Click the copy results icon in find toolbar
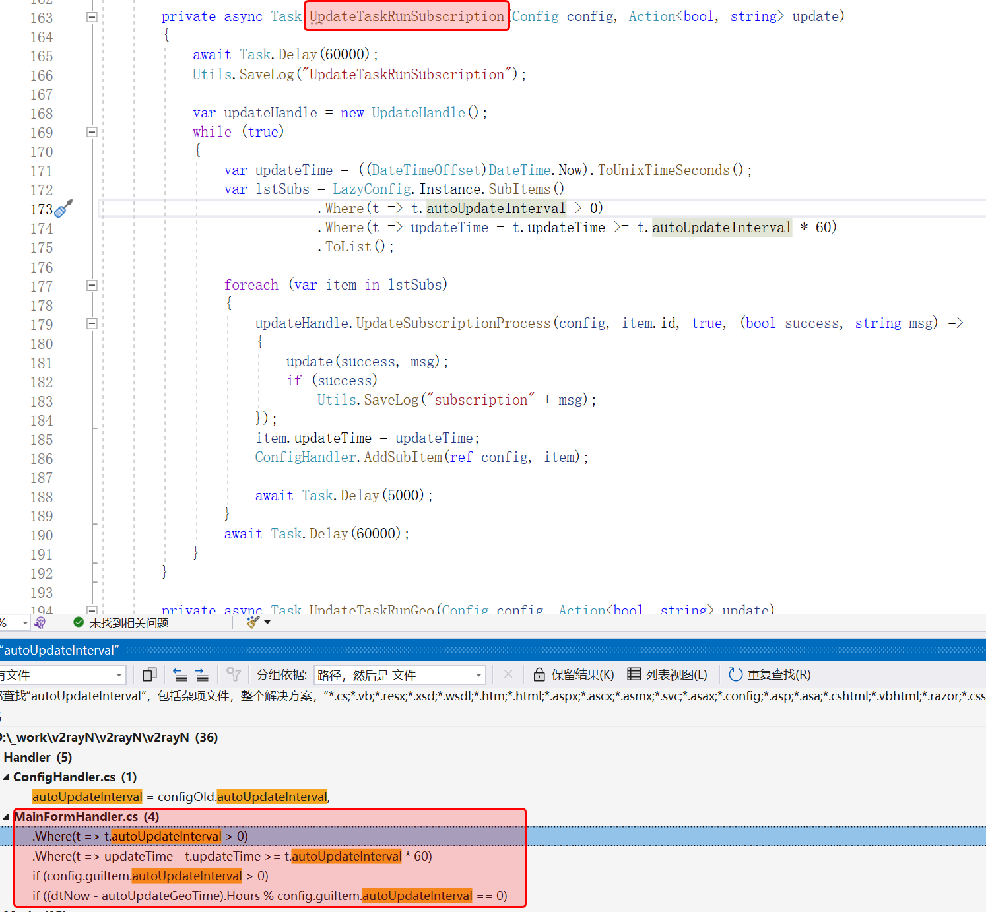The image size is (986, 912). pos(150,674)
